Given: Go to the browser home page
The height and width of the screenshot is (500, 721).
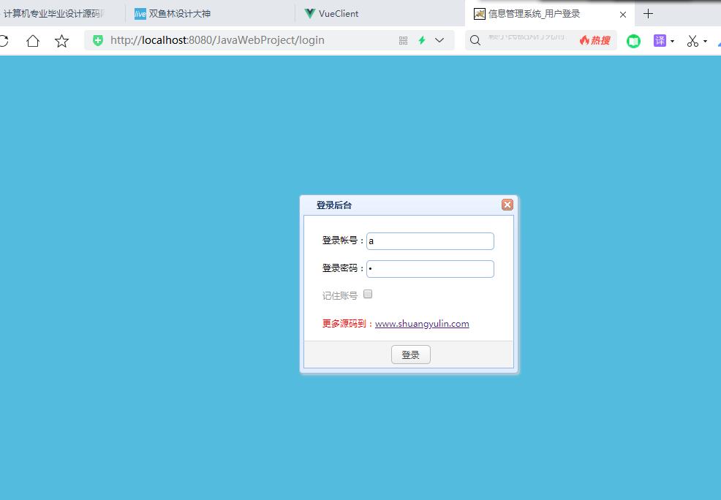Looking at the screenshot, I should [x=33, y=41].
